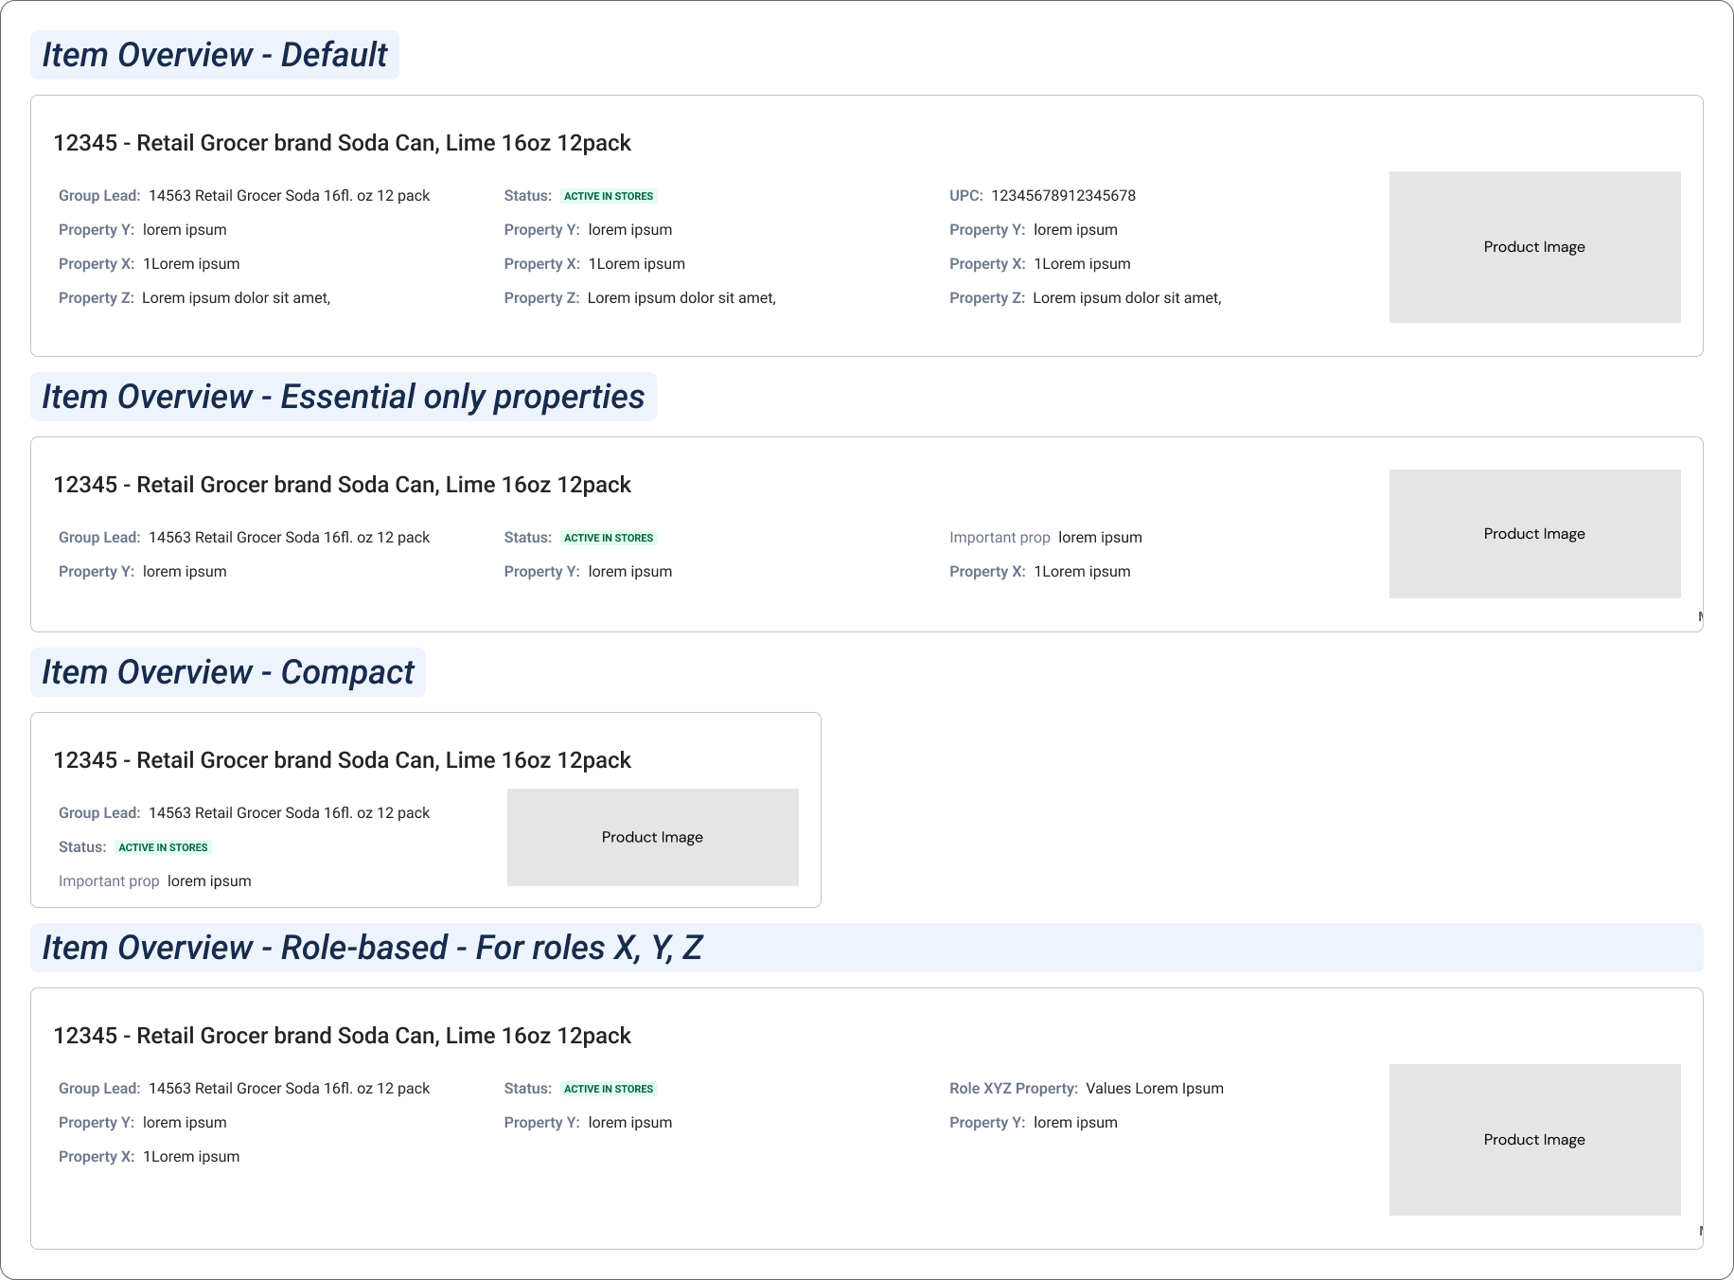
Task: Click the UPC value 12345678912345678
Action: click(x=1063, y=196)
